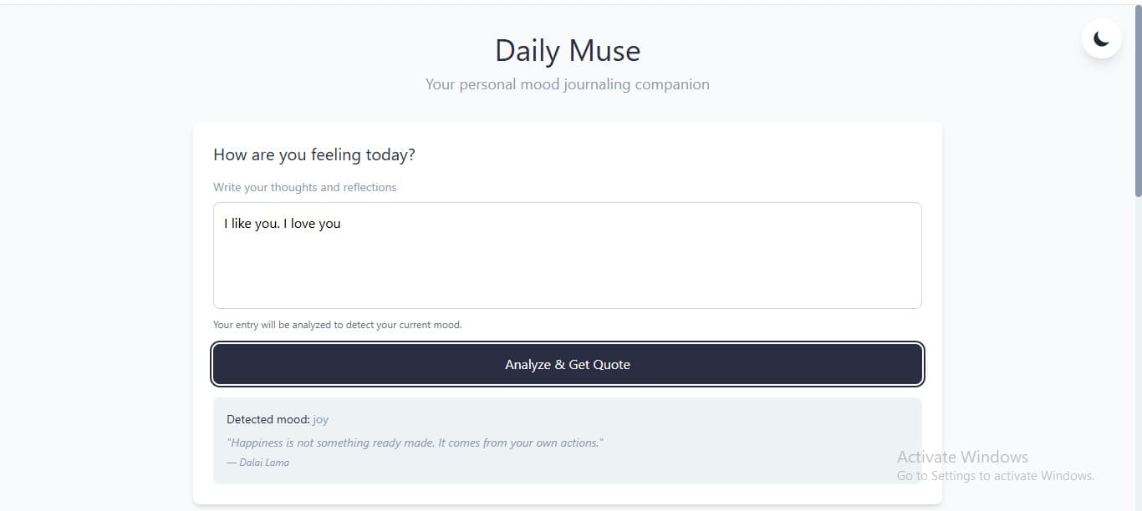Click the mood analysis helper text

(338, 324)
